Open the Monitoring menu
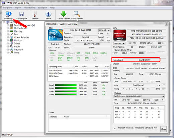This screenshot has height=138, width=174. tap(29, 8)
